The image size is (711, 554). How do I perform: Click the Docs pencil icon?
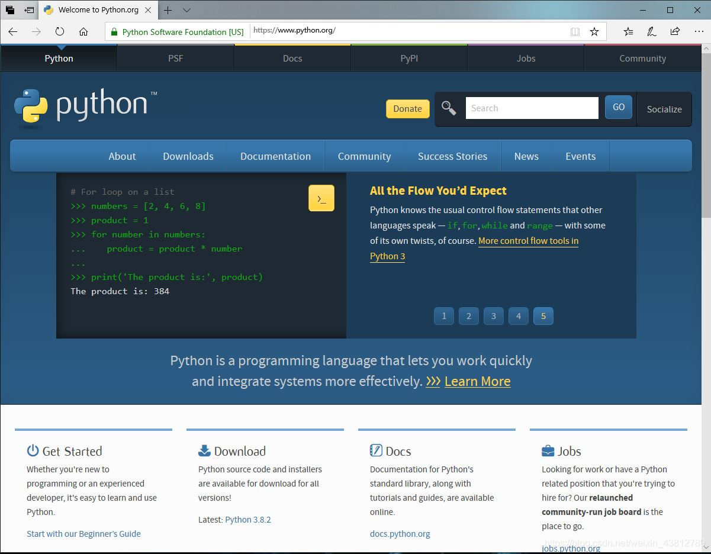point(376,450)
